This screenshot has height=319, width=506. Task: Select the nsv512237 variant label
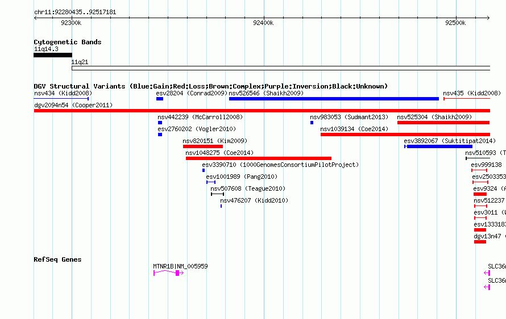pyautogui.click(x=489, y=200)
